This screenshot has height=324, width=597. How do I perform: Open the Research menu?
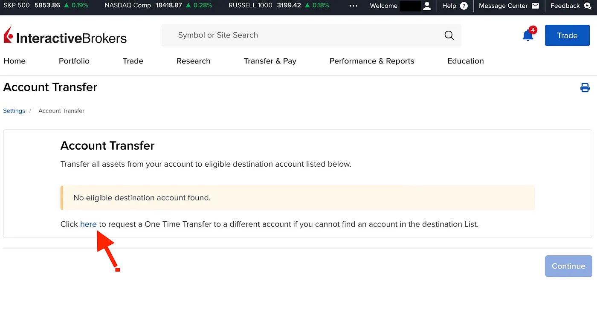coord(193,61)
